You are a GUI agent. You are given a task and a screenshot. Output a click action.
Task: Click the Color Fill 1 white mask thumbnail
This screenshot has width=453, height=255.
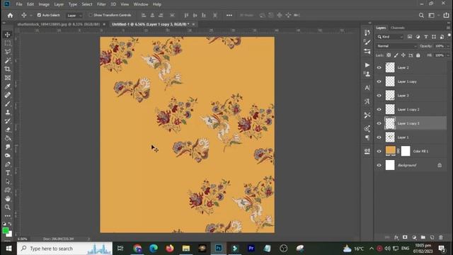point(406,151)
